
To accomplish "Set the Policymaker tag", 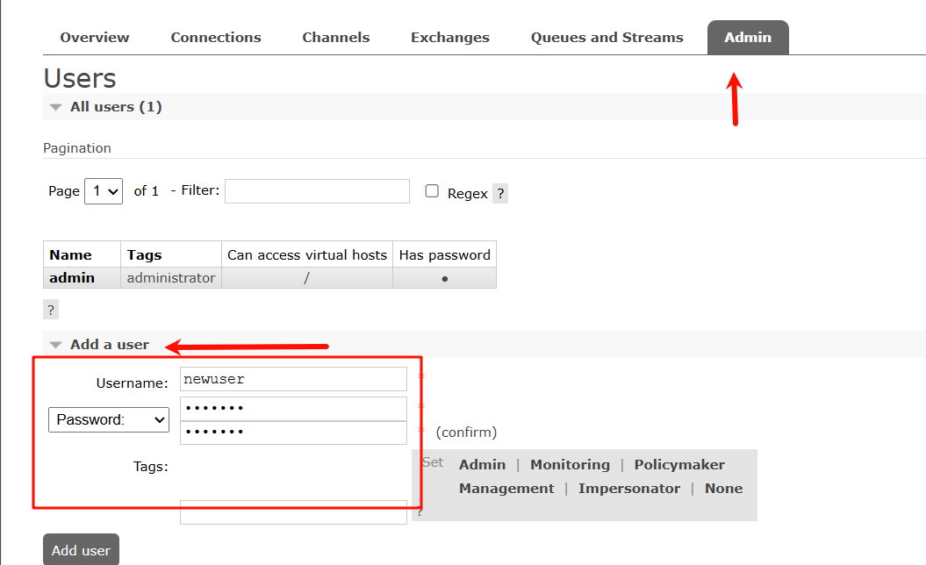I will [x=679, y=465].
